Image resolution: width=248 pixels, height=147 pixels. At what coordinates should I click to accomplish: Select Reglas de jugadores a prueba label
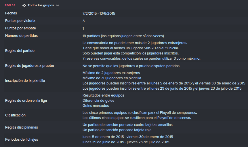(29, 66)
